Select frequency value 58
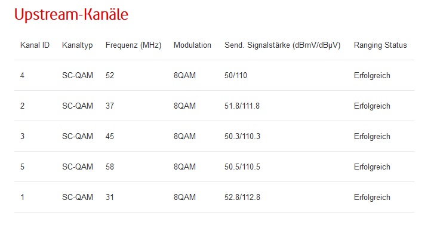The height and width of the screenshot is (231, 440). coord(110,167)
